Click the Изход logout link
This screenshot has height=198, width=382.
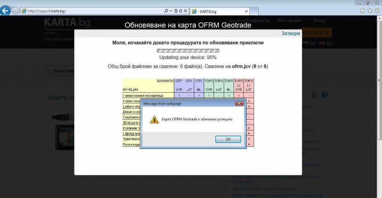pos(319,21)
